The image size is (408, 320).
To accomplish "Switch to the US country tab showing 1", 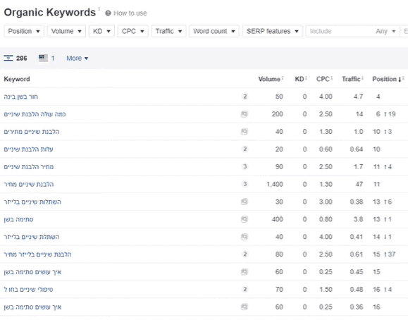I will click(47, 58).
